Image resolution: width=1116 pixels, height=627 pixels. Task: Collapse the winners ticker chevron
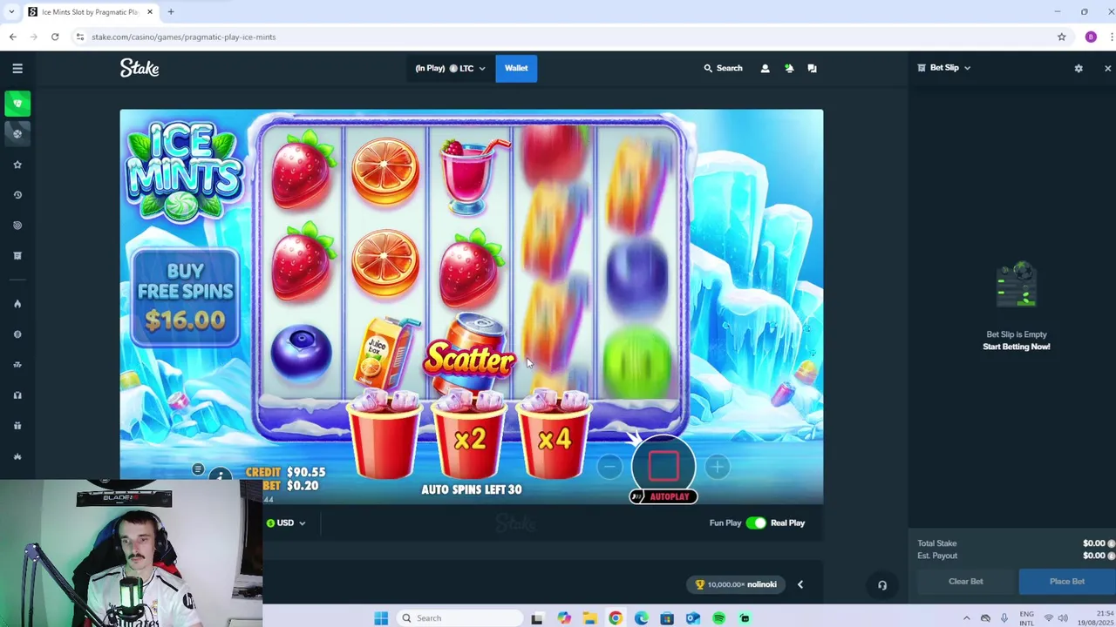tap(800, 584)
